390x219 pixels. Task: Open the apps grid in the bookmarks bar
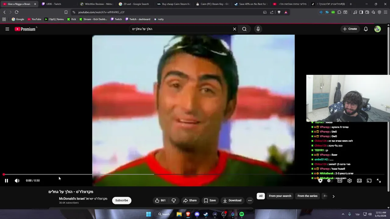pyautogui.click(x=4, y=19)
